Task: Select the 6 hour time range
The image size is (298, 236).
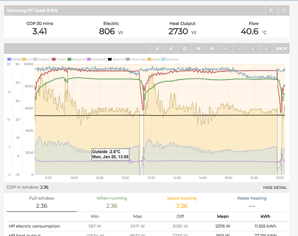Action: [x=171, y=49]
